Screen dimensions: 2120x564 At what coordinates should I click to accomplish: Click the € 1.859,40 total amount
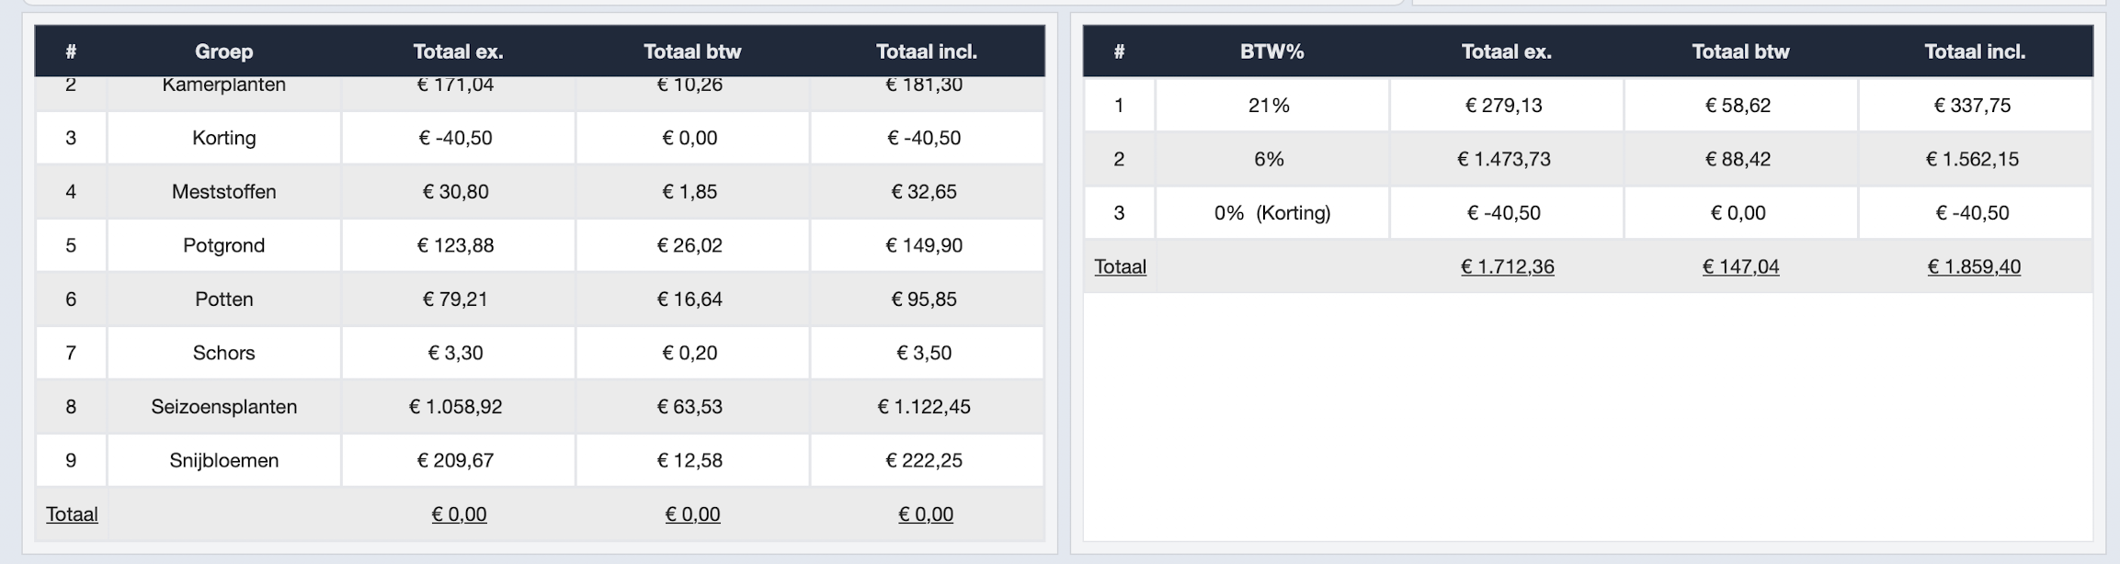(x=1974, y=266)
